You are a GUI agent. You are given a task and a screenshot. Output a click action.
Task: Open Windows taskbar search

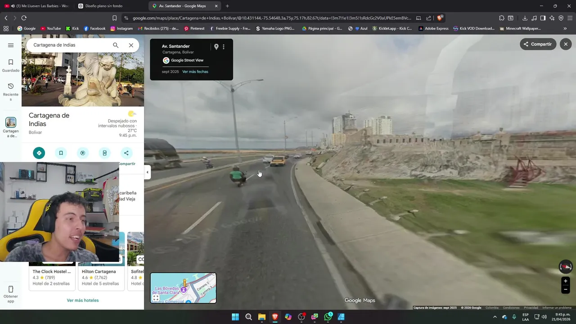248,317
